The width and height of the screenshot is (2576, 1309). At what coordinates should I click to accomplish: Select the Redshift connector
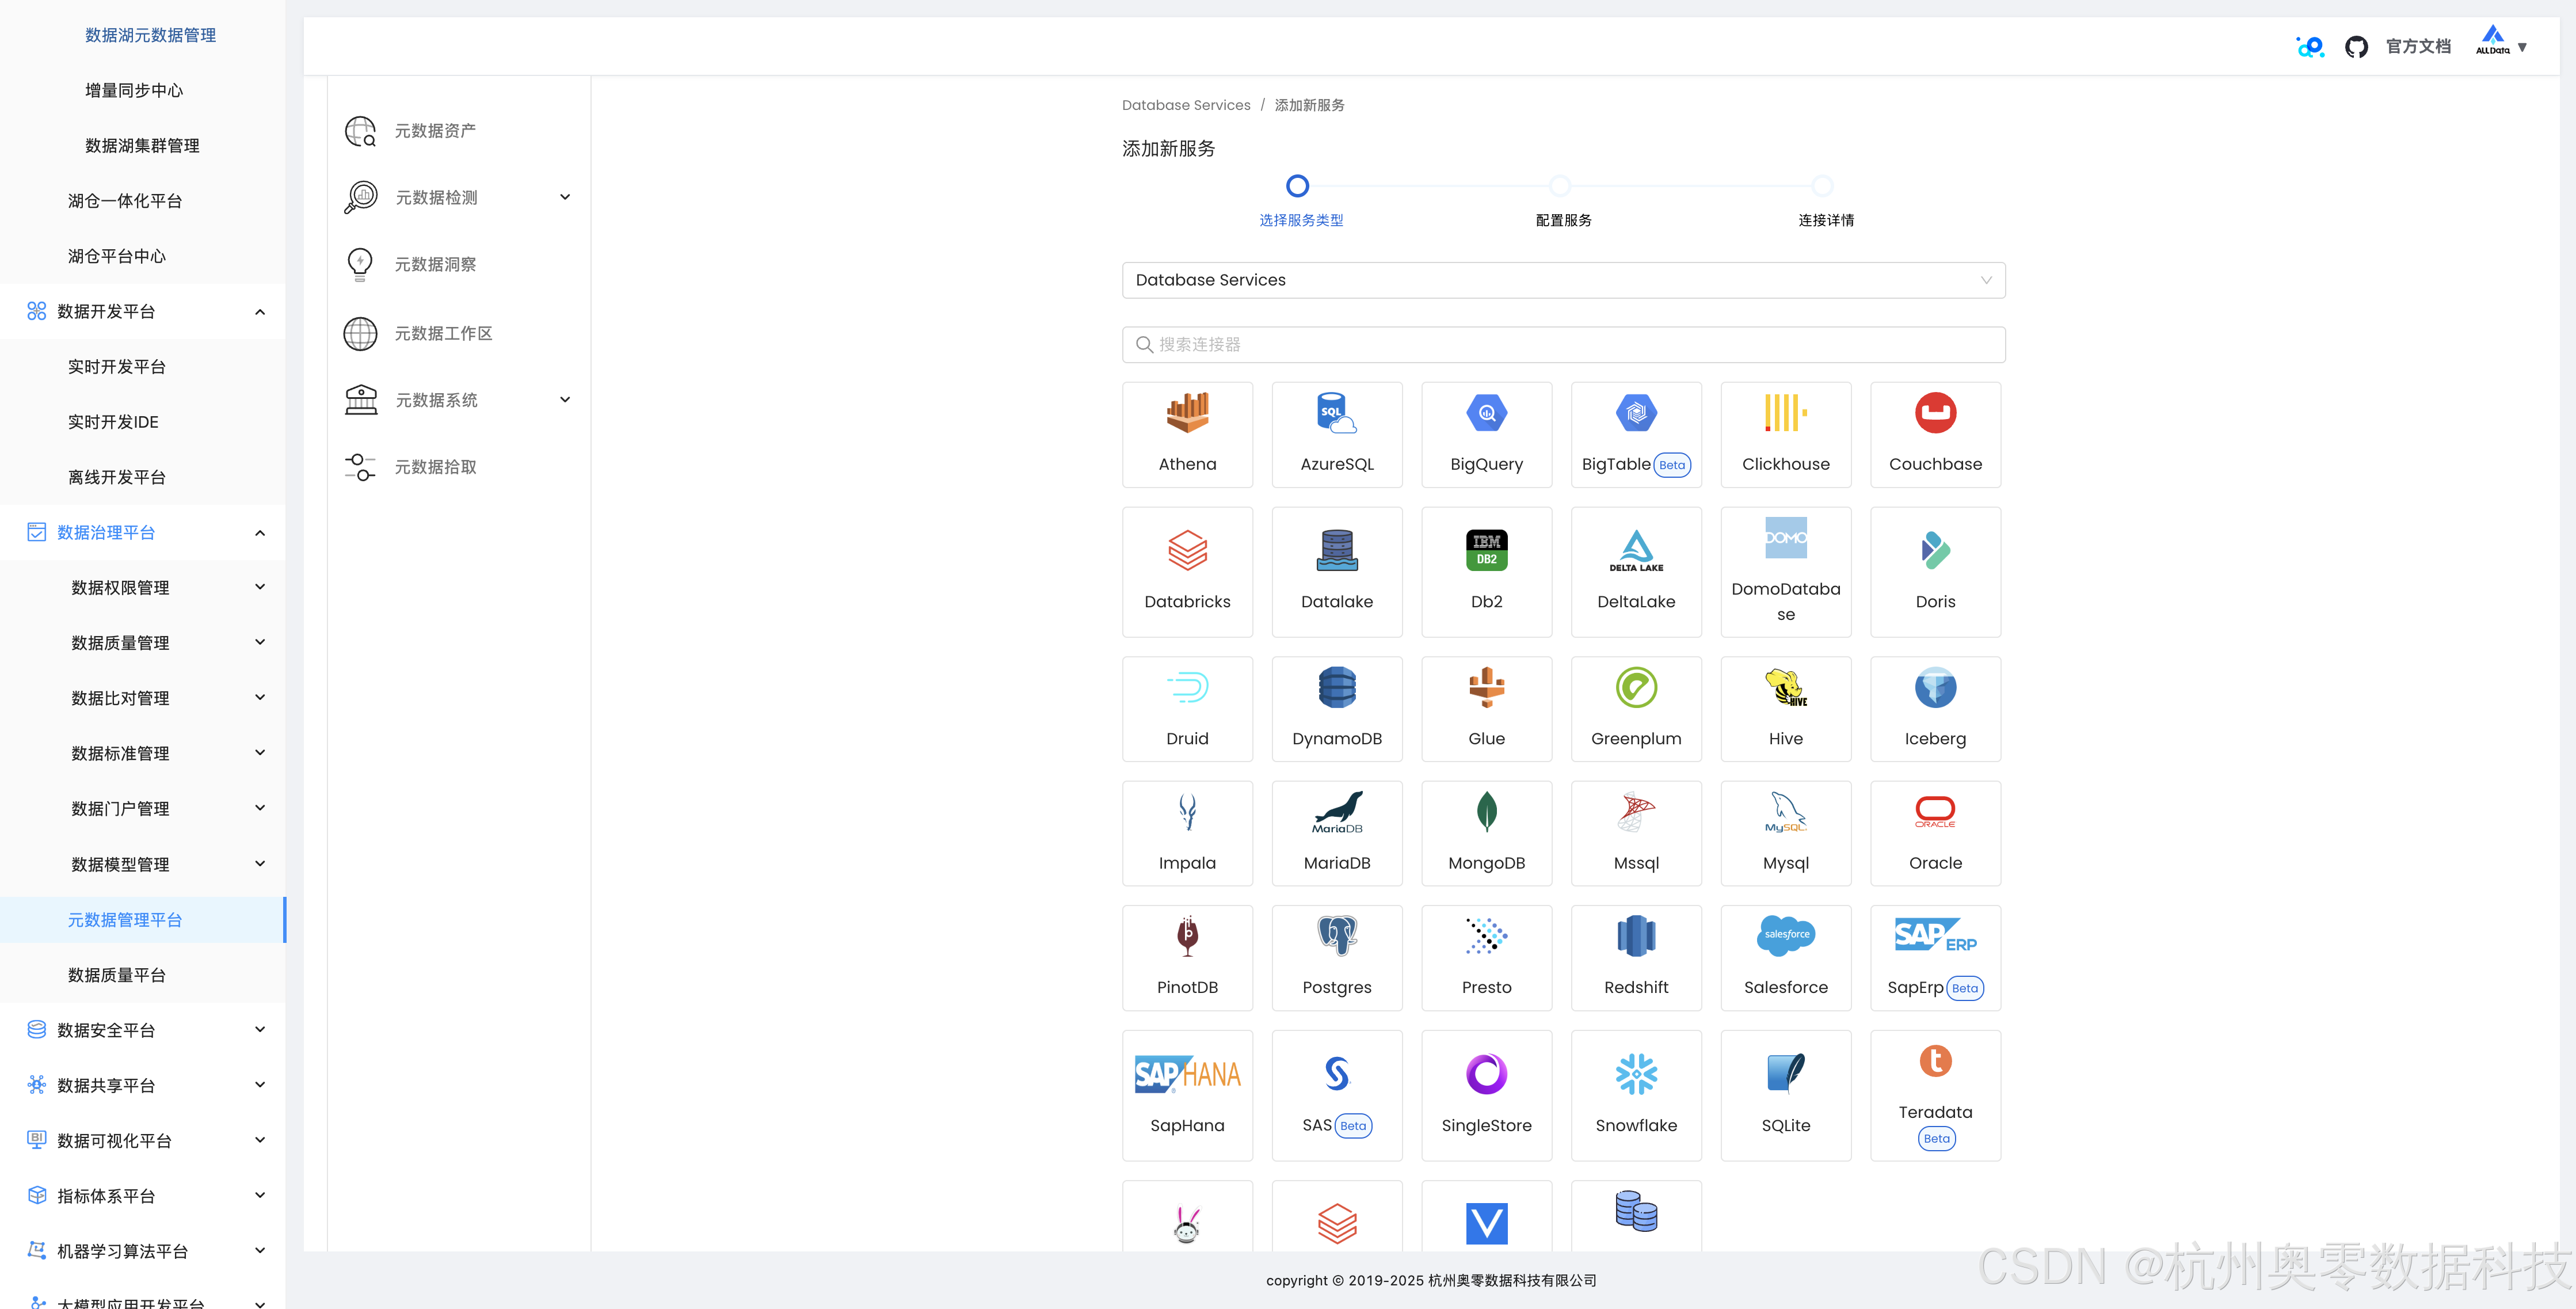[1636, 958]
